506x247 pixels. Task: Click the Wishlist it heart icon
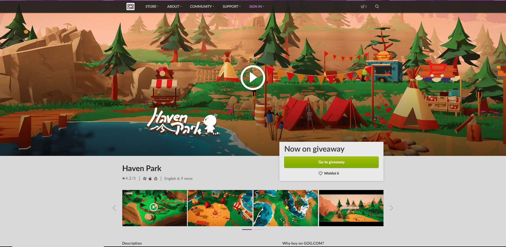click(x=320, y=173)
